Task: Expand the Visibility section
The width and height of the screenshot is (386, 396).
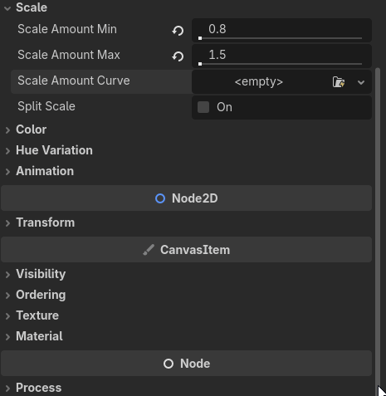Action: click(x=7, y=274)
